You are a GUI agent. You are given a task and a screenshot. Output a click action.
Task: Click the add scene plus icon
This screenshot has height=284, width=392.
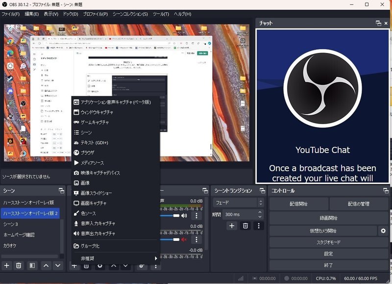coord(7,265)
